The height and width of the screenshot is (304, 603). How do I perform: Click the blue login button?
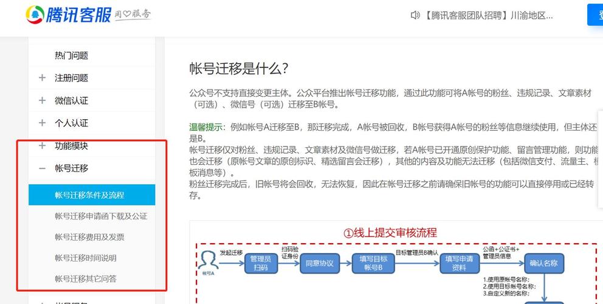[595, 15]
